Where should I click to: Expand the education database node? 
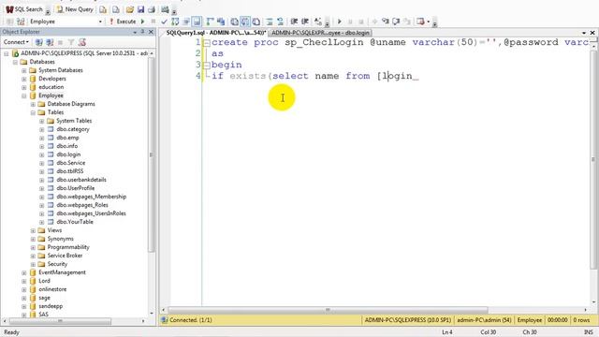[x=24, y=87]
